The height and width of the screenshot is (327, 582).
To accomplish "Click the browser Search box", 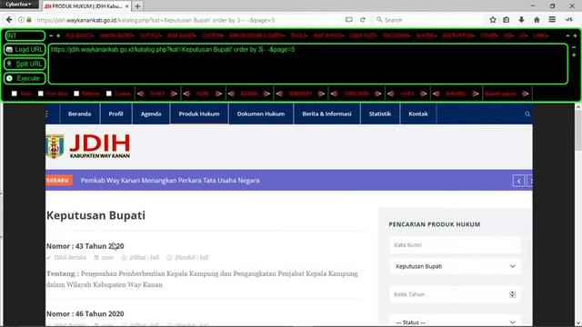I will pyautogui.click(x=428, y=20).
